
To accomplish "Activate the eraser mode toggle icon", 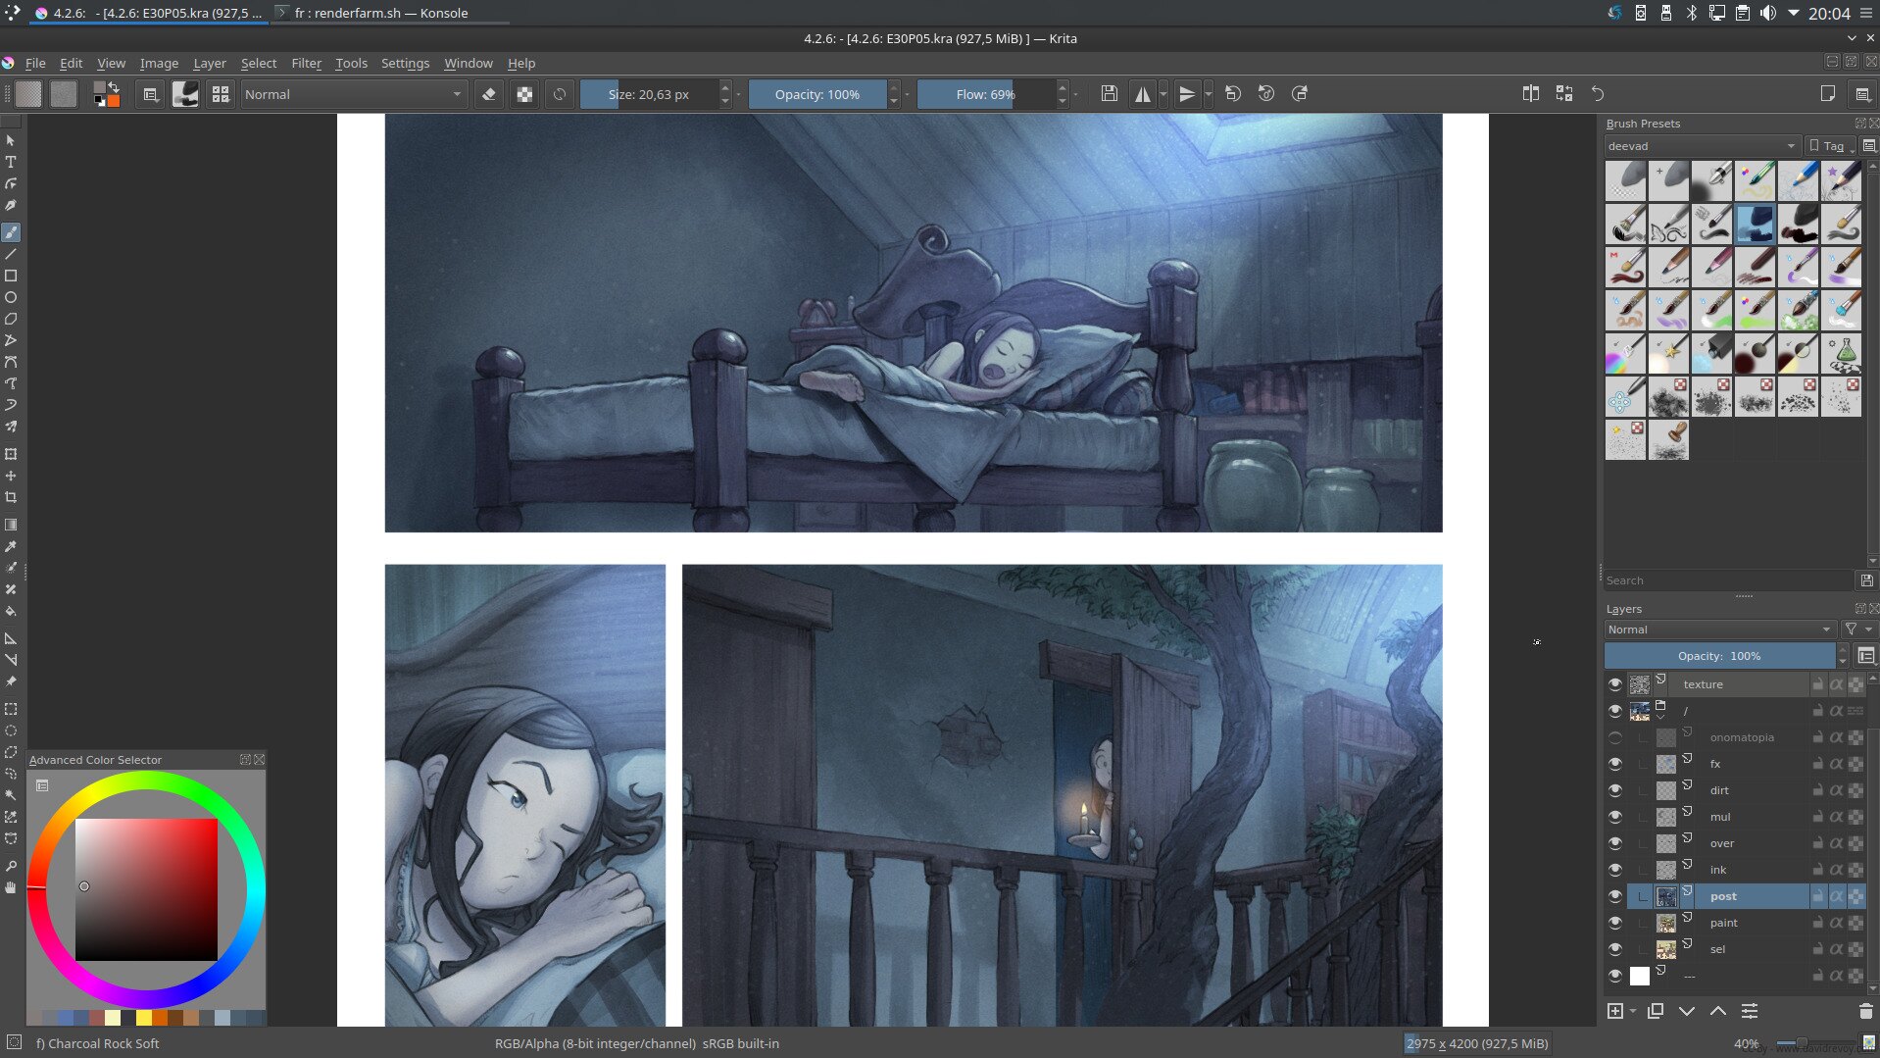I will click(489, 94).
